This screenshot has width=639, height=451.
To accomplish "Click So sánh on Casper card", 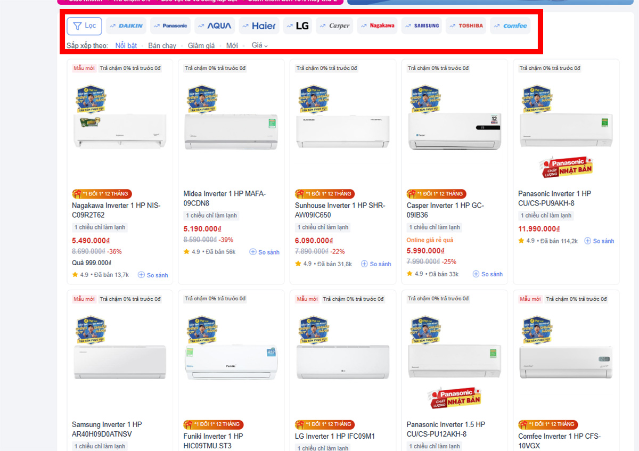I will coord(488,274).
